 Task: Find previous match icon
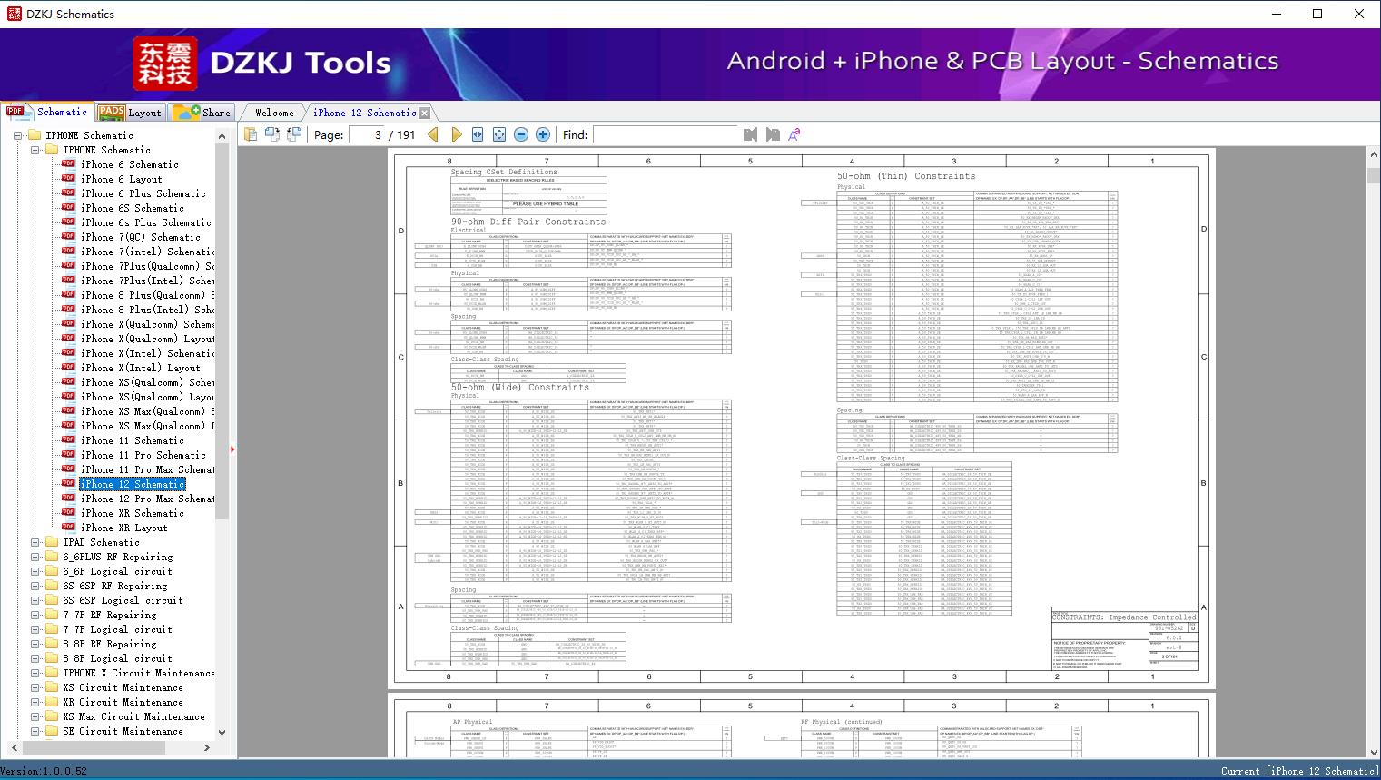tap(750, 134)
